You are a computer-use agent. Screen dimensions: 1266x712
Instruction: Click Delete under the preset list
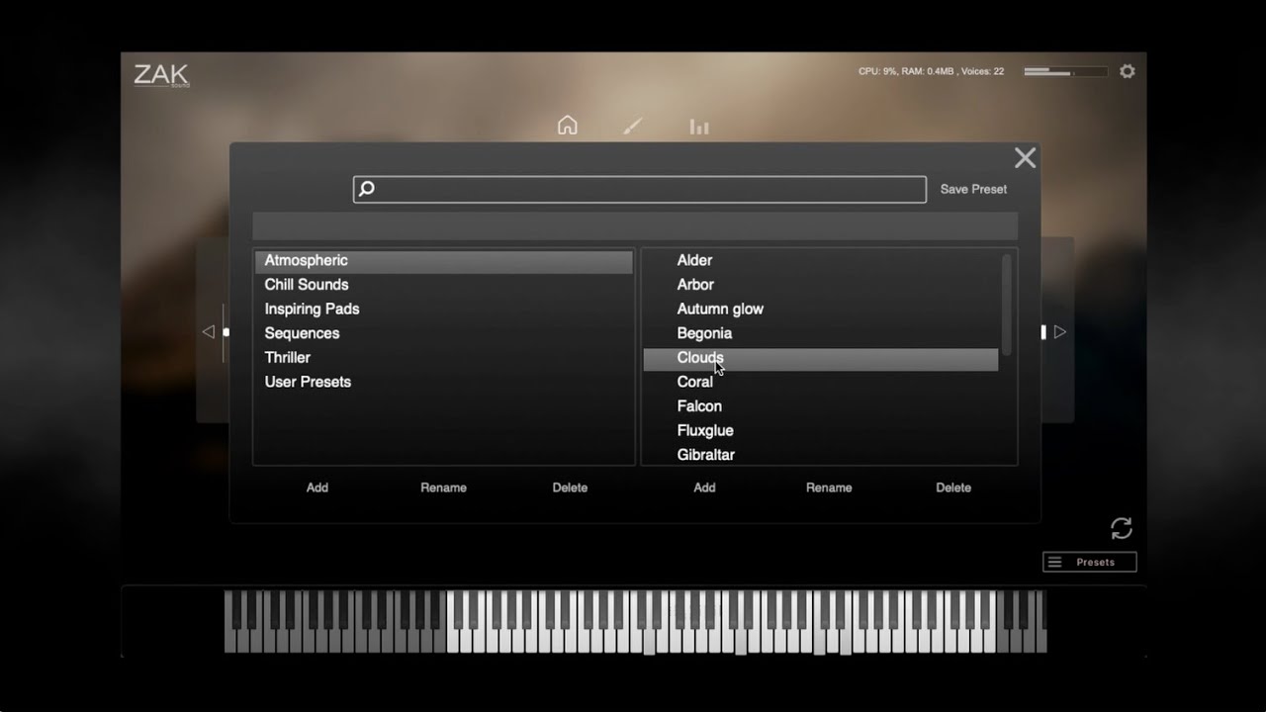point(953,488)
